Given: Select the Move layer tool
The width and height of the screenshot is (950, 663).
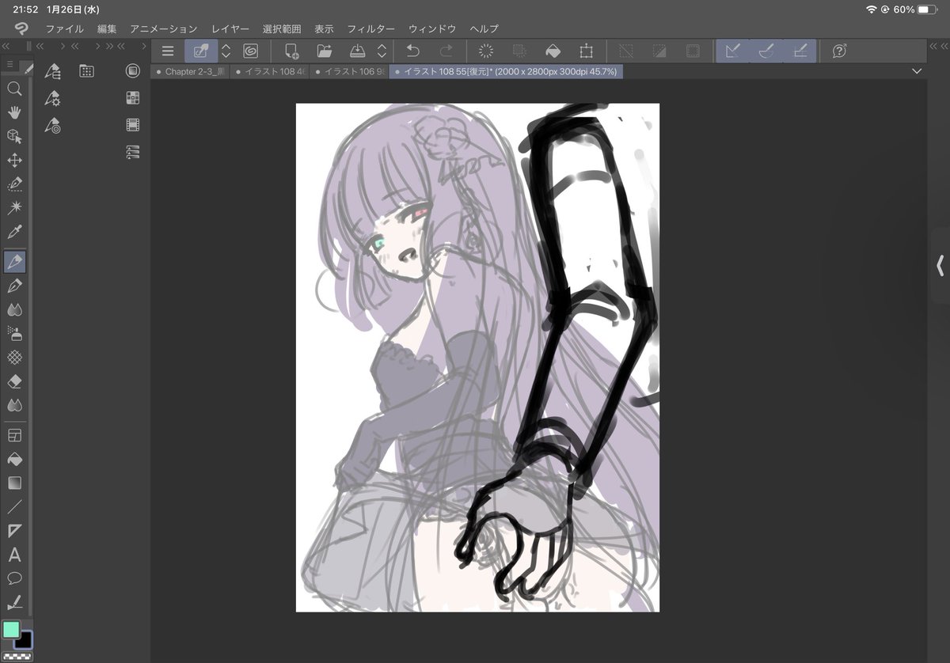Looking at the screenshot, I should [x=14, y=161].
